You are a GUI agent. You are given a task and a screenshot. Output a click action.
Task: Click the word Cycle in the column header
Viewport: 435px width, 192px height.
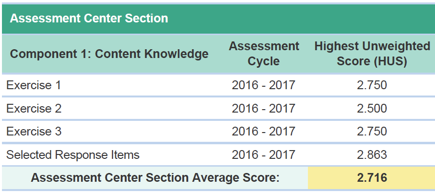pos(263,61)
